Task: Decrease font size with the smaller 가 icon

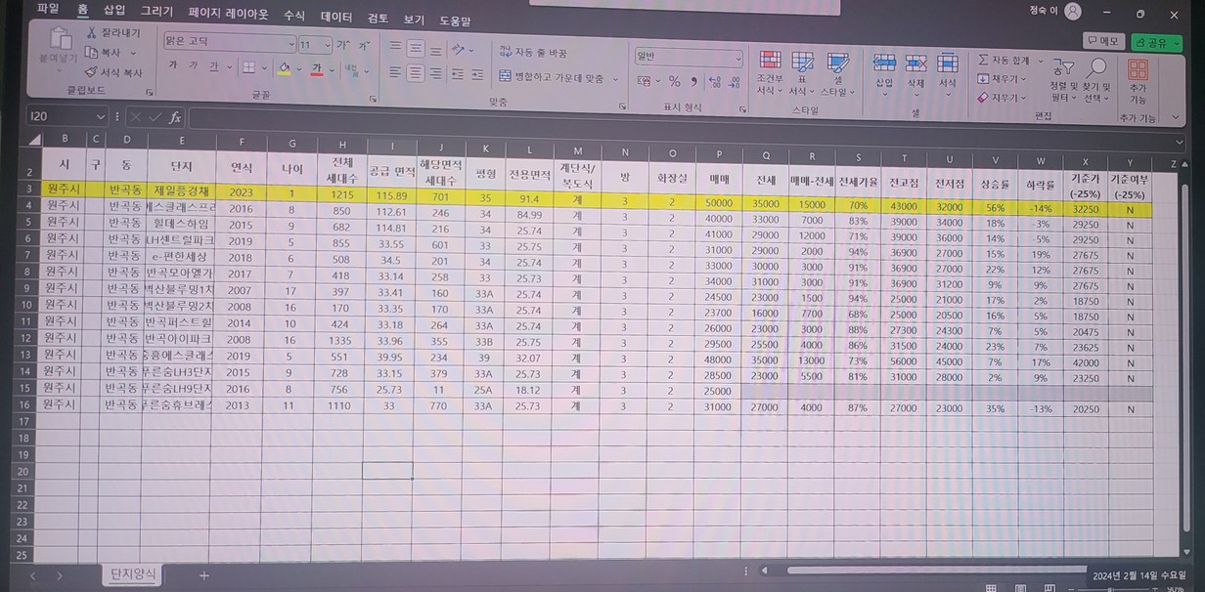Action: point(363,45)
